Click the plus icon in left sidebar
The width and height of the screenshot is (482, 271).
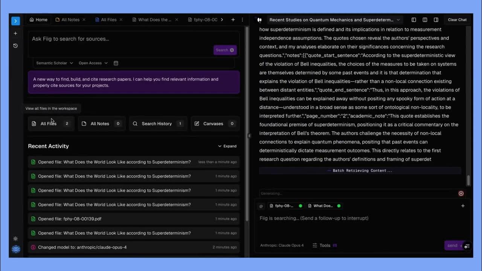(15, 33)
